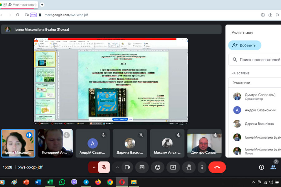
Task: Click the shared presentation screen area
Action: (x=111, y=81)
